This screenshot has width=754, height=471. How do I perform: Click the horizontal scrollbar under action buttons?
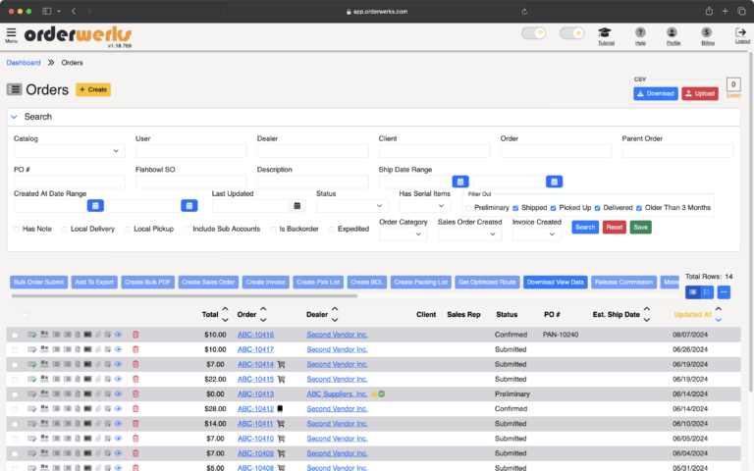tap(185, 296)
